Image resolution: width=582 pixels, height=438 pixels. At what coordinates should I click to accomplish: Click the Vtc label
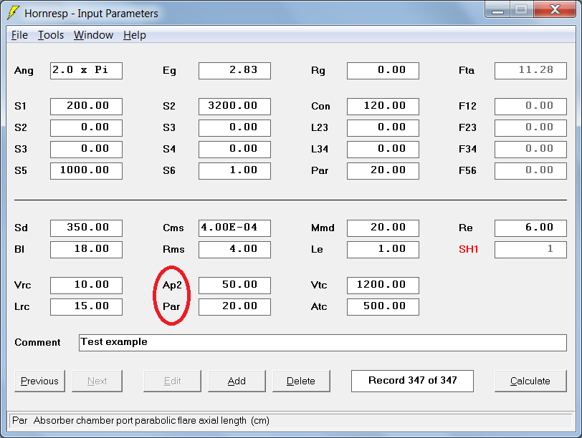(319, 286)
